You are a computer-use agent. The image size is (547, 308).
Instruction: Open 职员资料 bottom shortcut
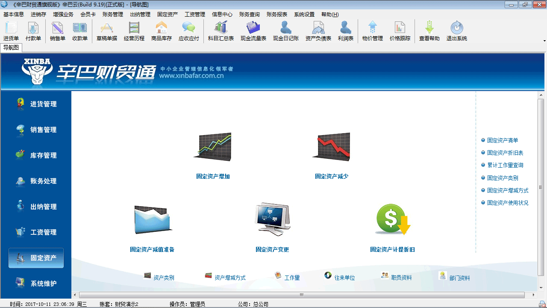[397, 277]
